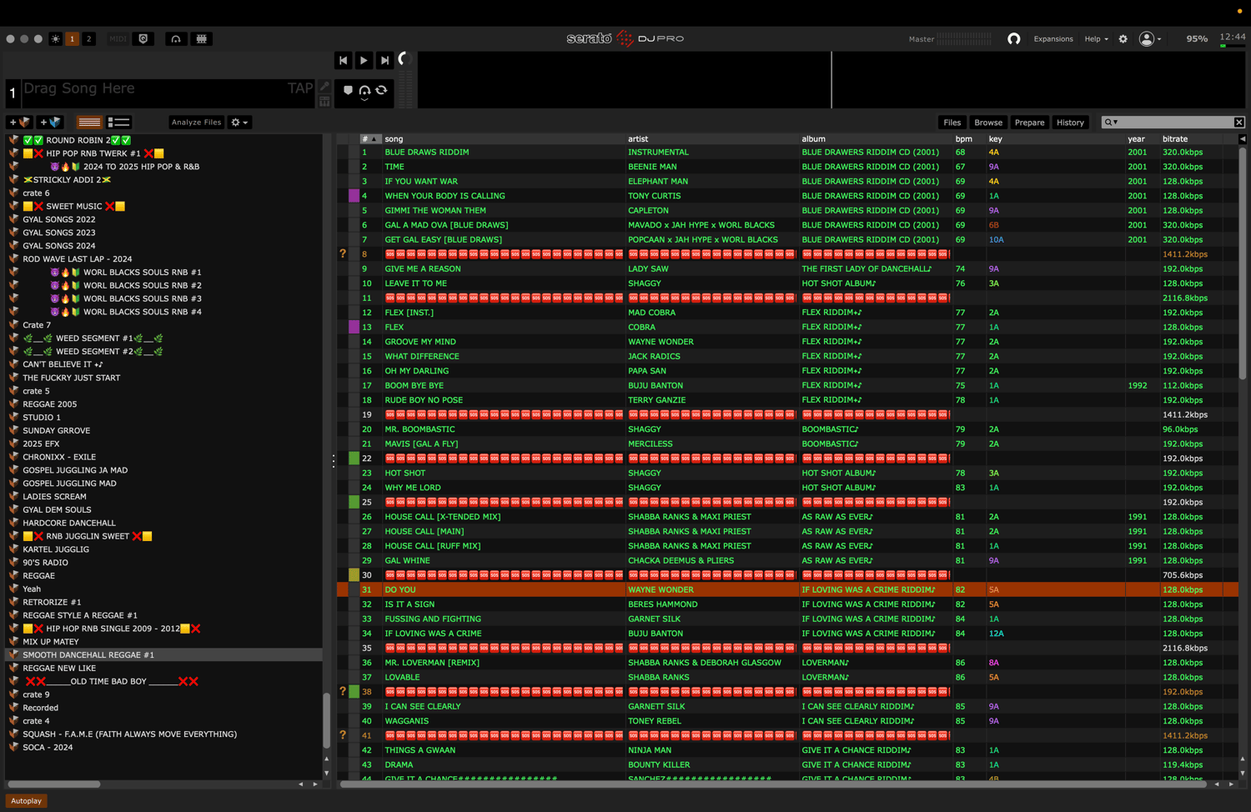Click the olive color tag on row 30

tap(354, 575)
